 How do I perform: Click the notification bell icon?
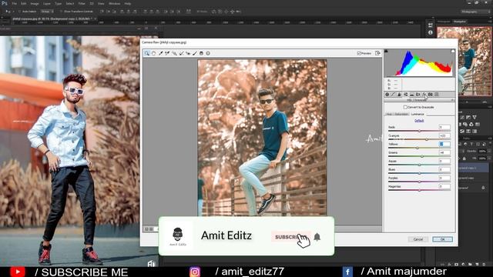317,236
